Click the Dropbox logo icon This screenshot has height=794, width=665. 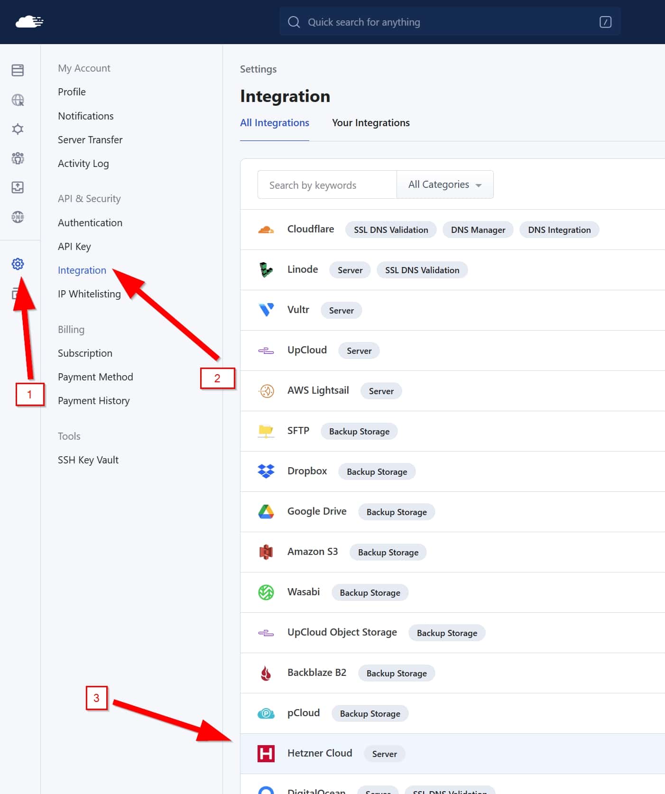tap(266, 471)
